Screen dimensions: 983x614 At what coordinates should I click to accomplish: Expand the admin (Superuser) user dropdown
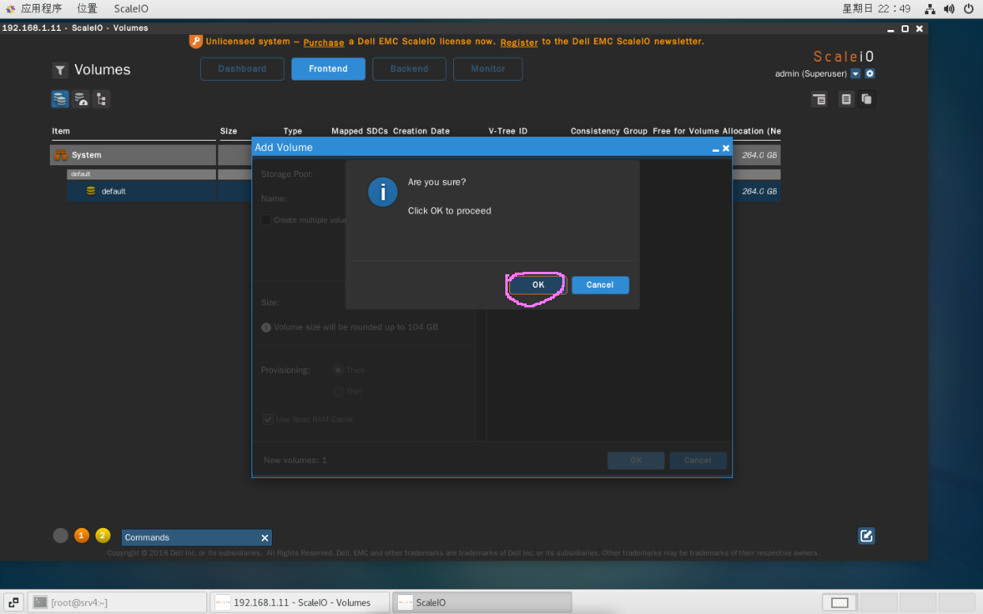(855, 73)
